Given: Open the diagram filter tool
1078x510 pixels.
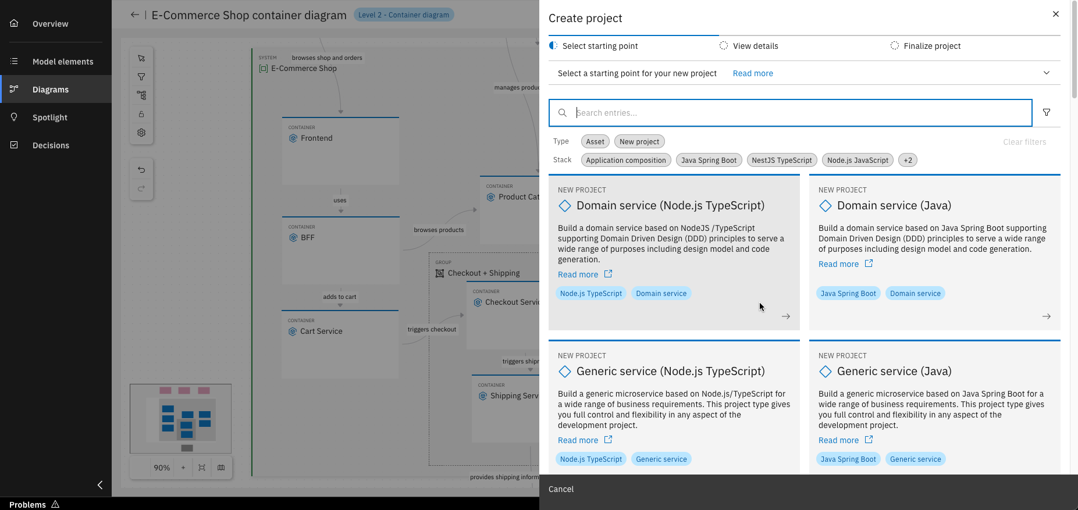Looking at the screenshot, I should [141, 77].
